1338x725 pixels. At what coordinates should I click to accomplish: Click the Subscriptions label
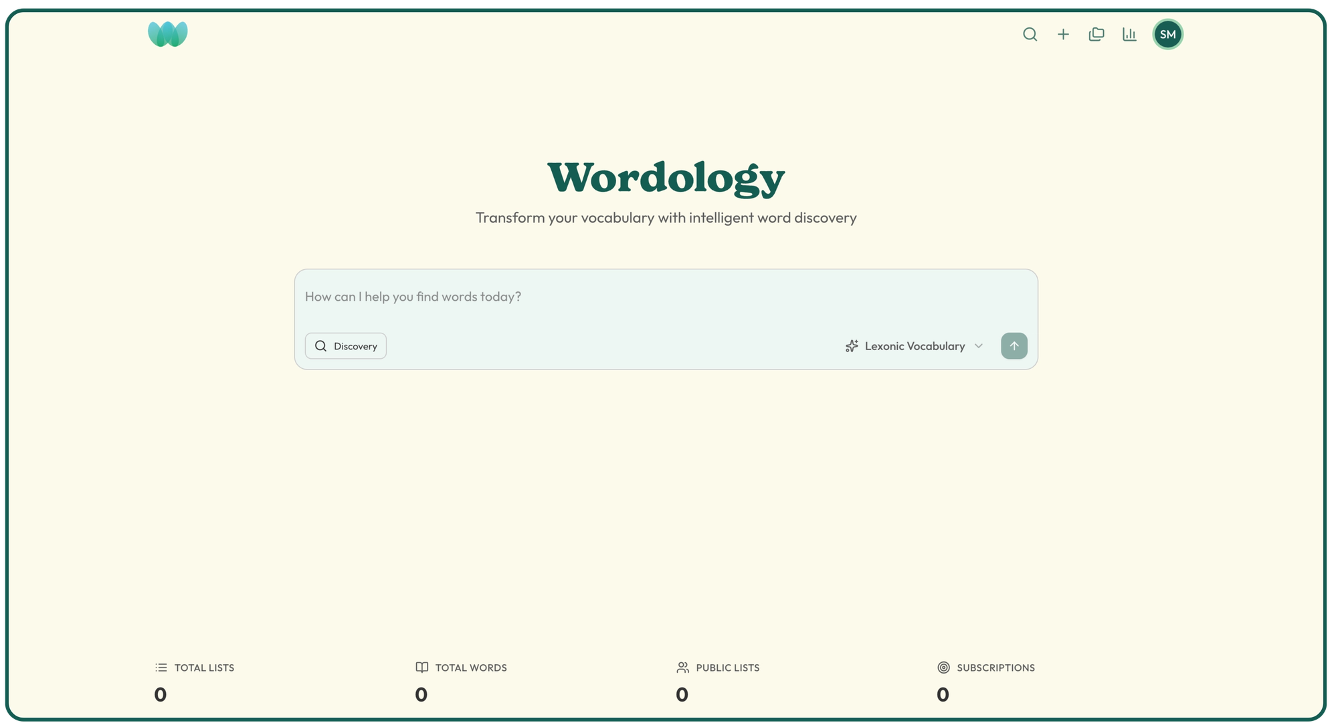coord(995,668)
